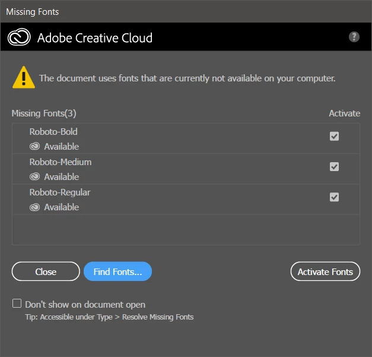Click the Resolve Missing Fonts tip text

point(109,317)
